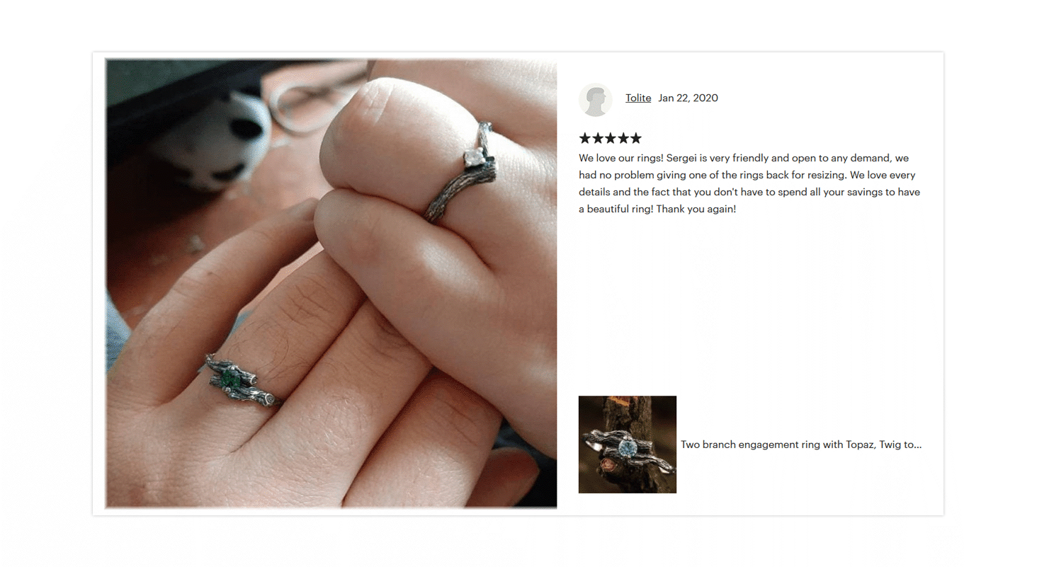The image size is (1037, 567).
Task: Click the middle star of the rating
Action: 611,138
